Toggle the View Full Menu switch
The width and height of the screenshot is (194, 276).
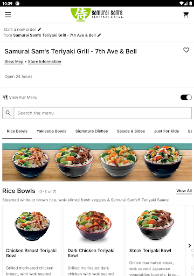click(186, 98)
